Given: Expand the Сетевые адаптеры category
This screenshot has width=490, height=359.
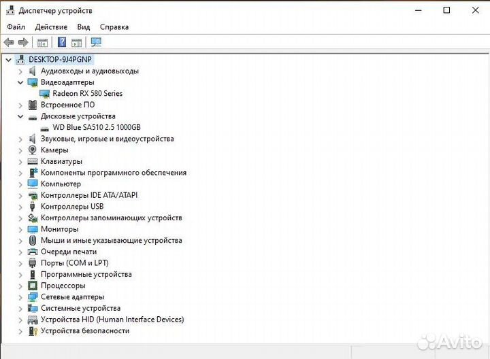Looking at the screenshot, I should coord(20,297).
